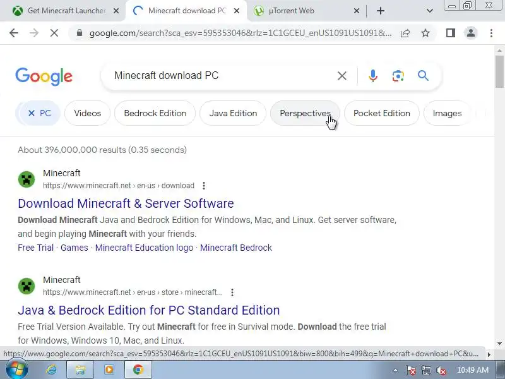The image size is (505, 379).
Task: Select the Java Edition filter chip
Action: click(233, 113)
